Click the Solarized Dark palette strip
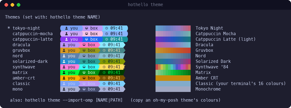The height and width of the screenshot is (108, 291). tap(173, 61)
